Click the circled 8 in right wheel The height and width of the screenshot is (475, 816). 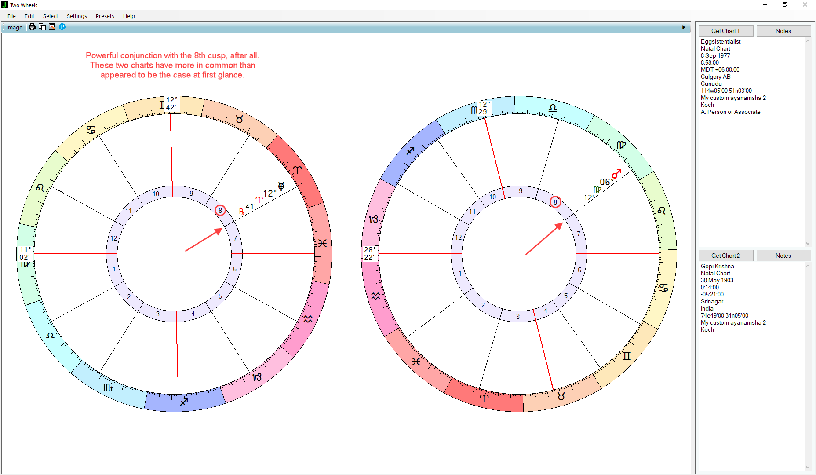click(555, 202)
